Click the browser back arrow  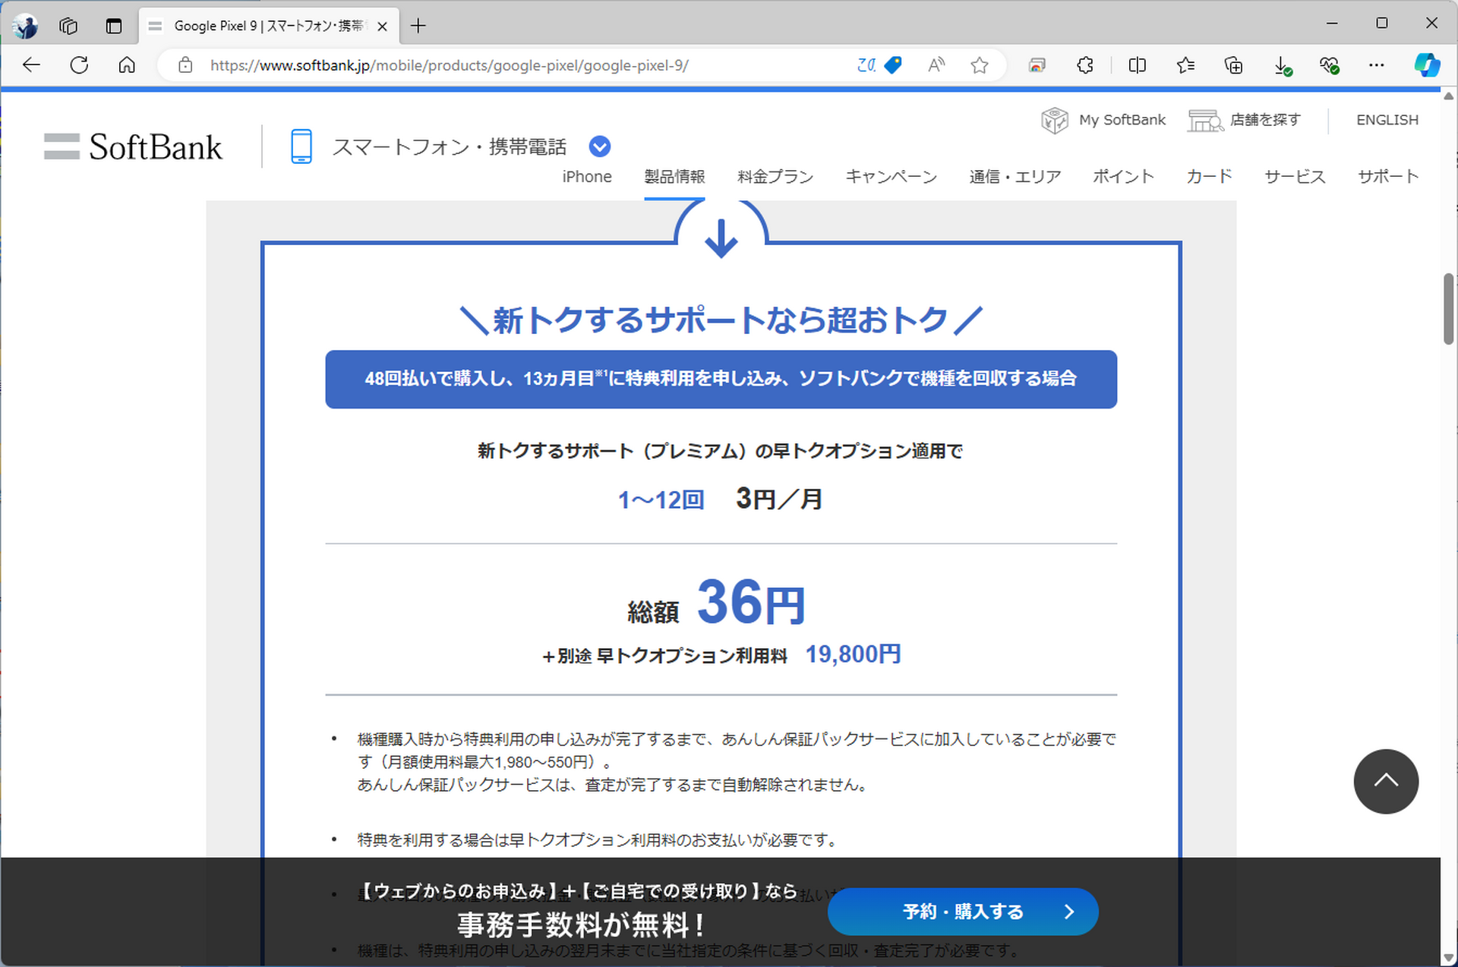pos(31,65)
